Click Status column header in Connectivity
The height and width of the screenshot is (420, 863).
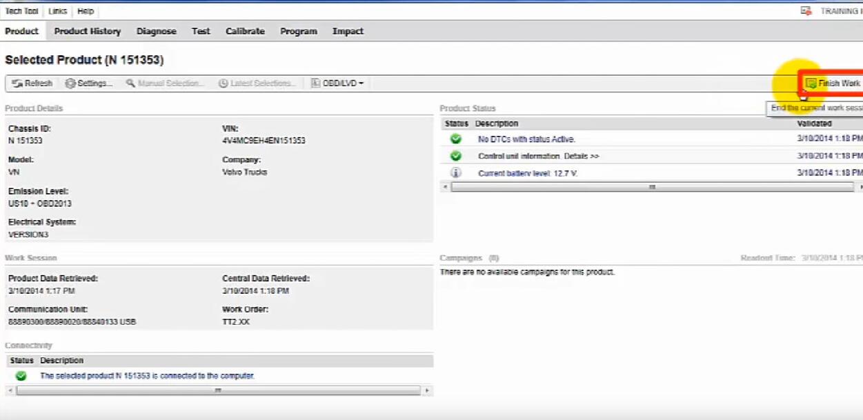tap(21, 361)
